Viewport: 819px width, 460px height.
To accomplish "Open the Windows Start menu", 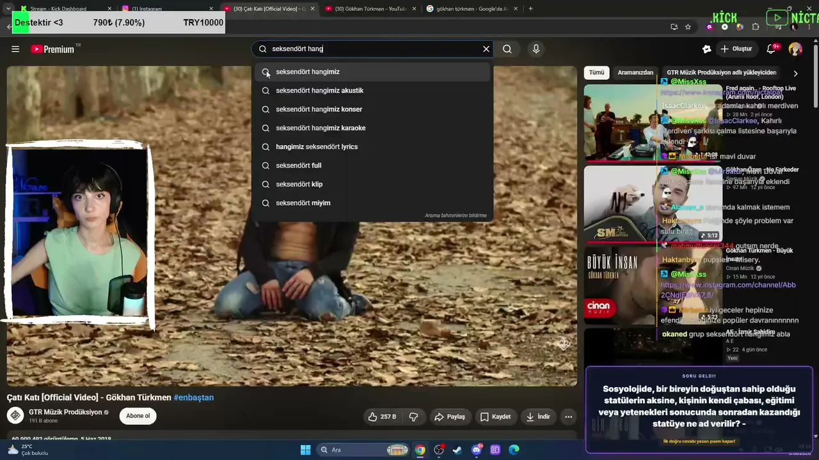I will tap(305, 450).
